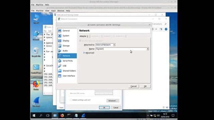
Task: Launch Firefox from taskbar
Action: click(x=62, y=116)
